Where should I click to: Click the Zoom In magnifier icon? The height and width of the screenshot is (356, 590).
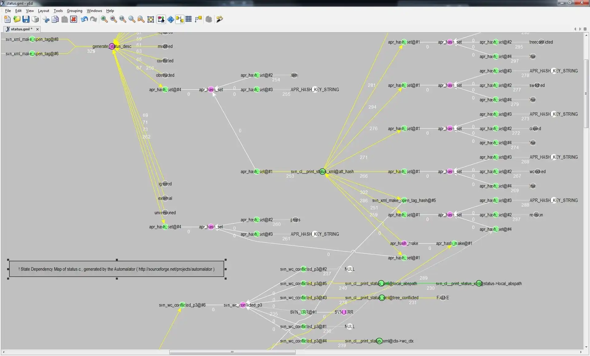[104, 19]
